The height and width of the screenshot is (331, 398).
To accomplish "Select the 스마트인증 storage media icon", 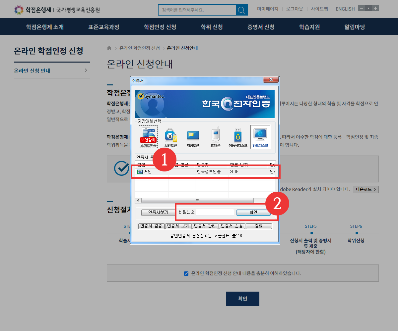I will pos(148,136).
